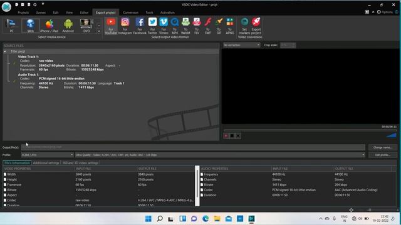Choose To GIF output format
This screenshot has height=225, width=401.
coord(219,26)
